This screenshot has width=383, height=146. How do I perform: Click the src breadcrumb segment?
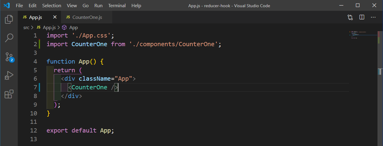(26, 28)
